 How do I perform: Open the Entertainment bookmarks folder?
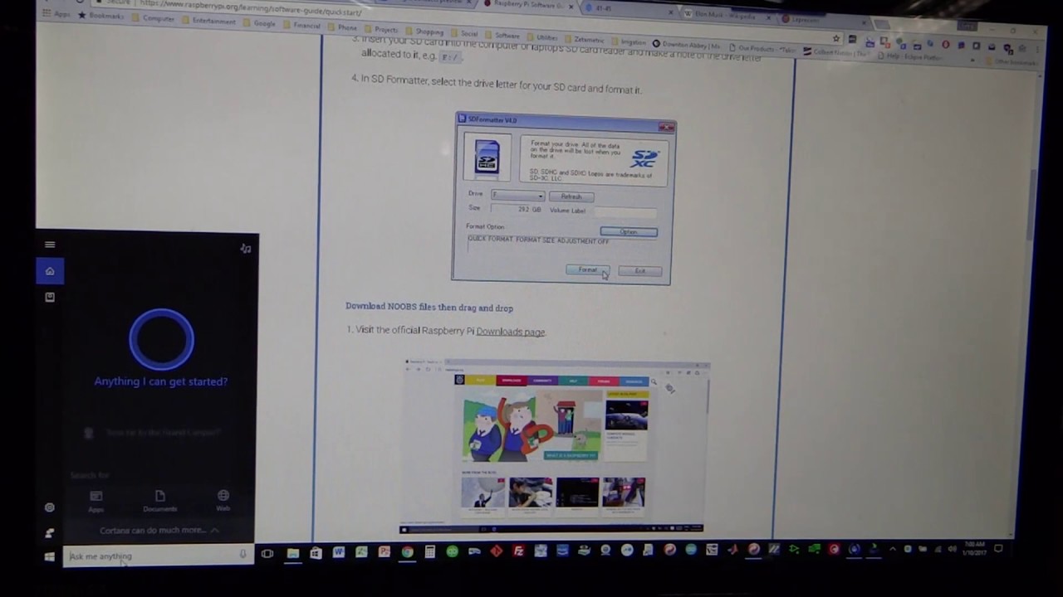208,21
